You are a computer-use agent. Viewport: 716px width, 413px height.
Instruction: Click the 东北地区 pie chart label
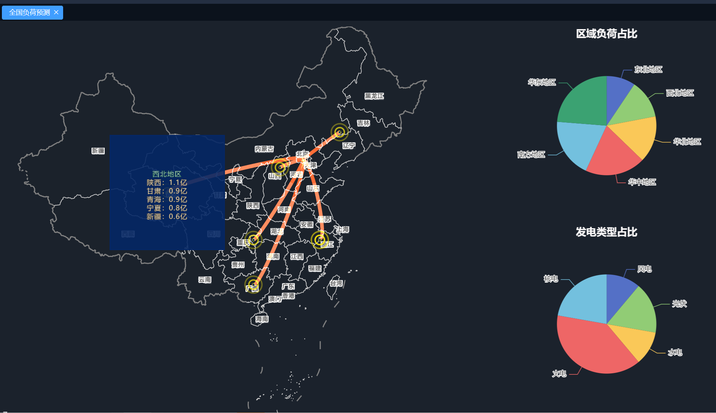point(648,70)
